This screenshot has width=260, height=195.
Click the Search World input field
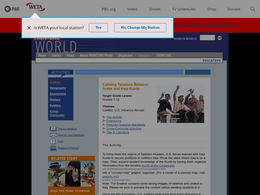pyautogui.click(x=207, y=38)
